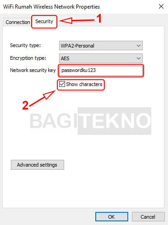Screen dimensions: 168x225
Task: Click the Security type label
Action: click(25, 45)
